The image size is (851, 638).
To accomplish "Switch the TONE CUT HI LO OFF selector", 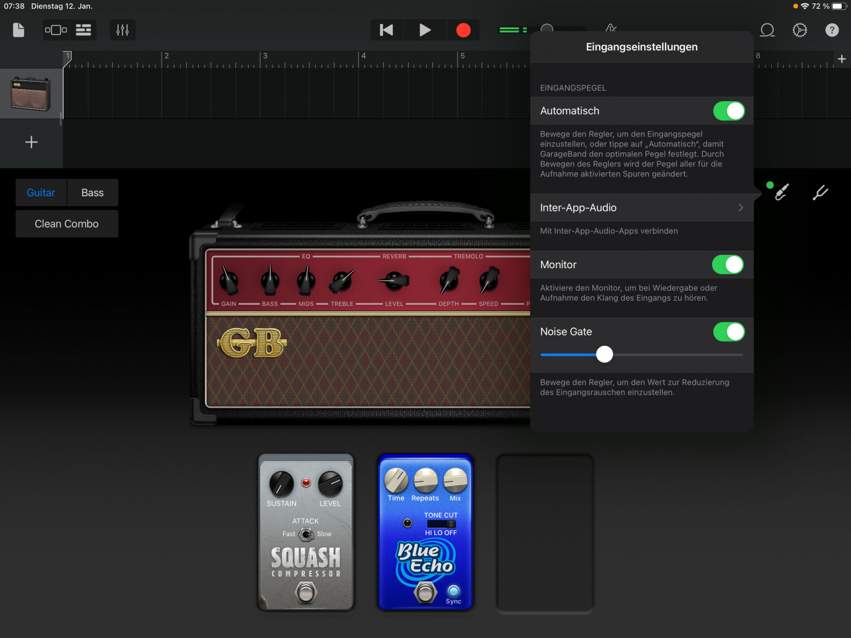I will [x=441, y=524].
